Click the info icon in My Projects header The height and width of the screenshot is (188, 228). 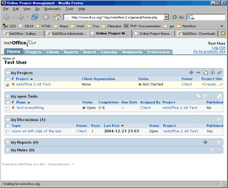(212, 73)
